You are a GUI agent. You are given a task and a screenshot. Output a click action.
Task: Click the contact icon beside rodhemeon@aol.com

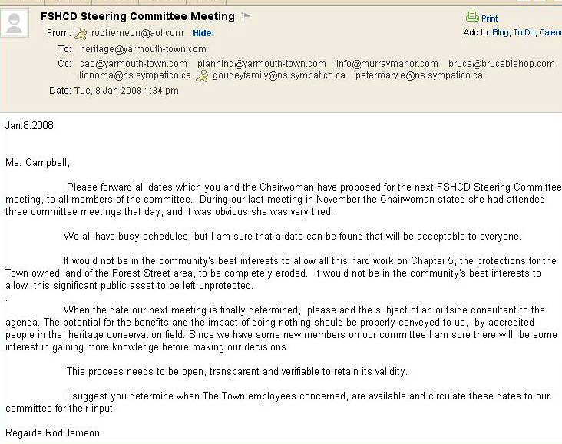point(82,33)
